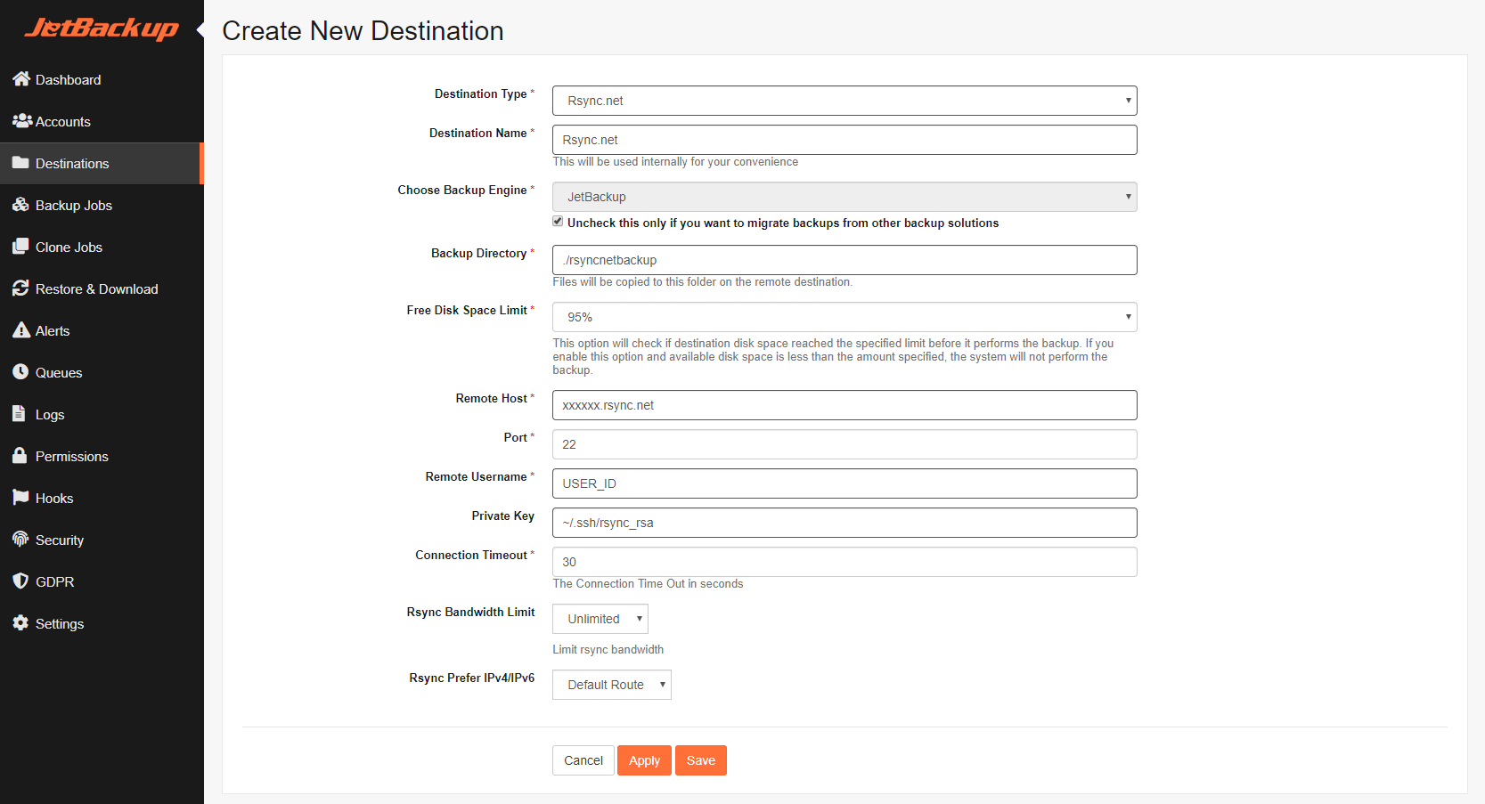
Task: Click the Save button
Action: point(701,760)
